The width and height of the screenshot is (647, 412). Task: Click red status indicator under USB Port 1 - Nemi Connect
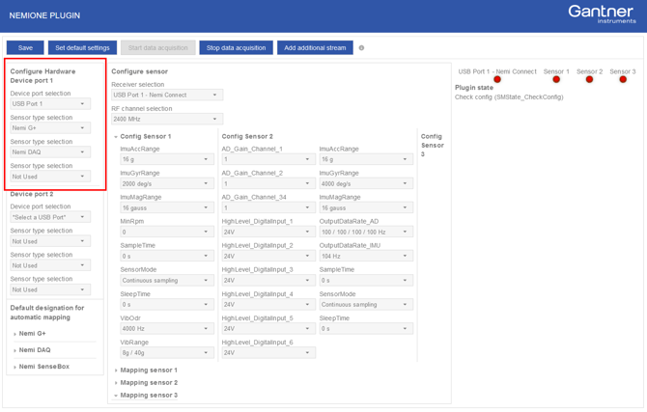[x=497, y=79]
